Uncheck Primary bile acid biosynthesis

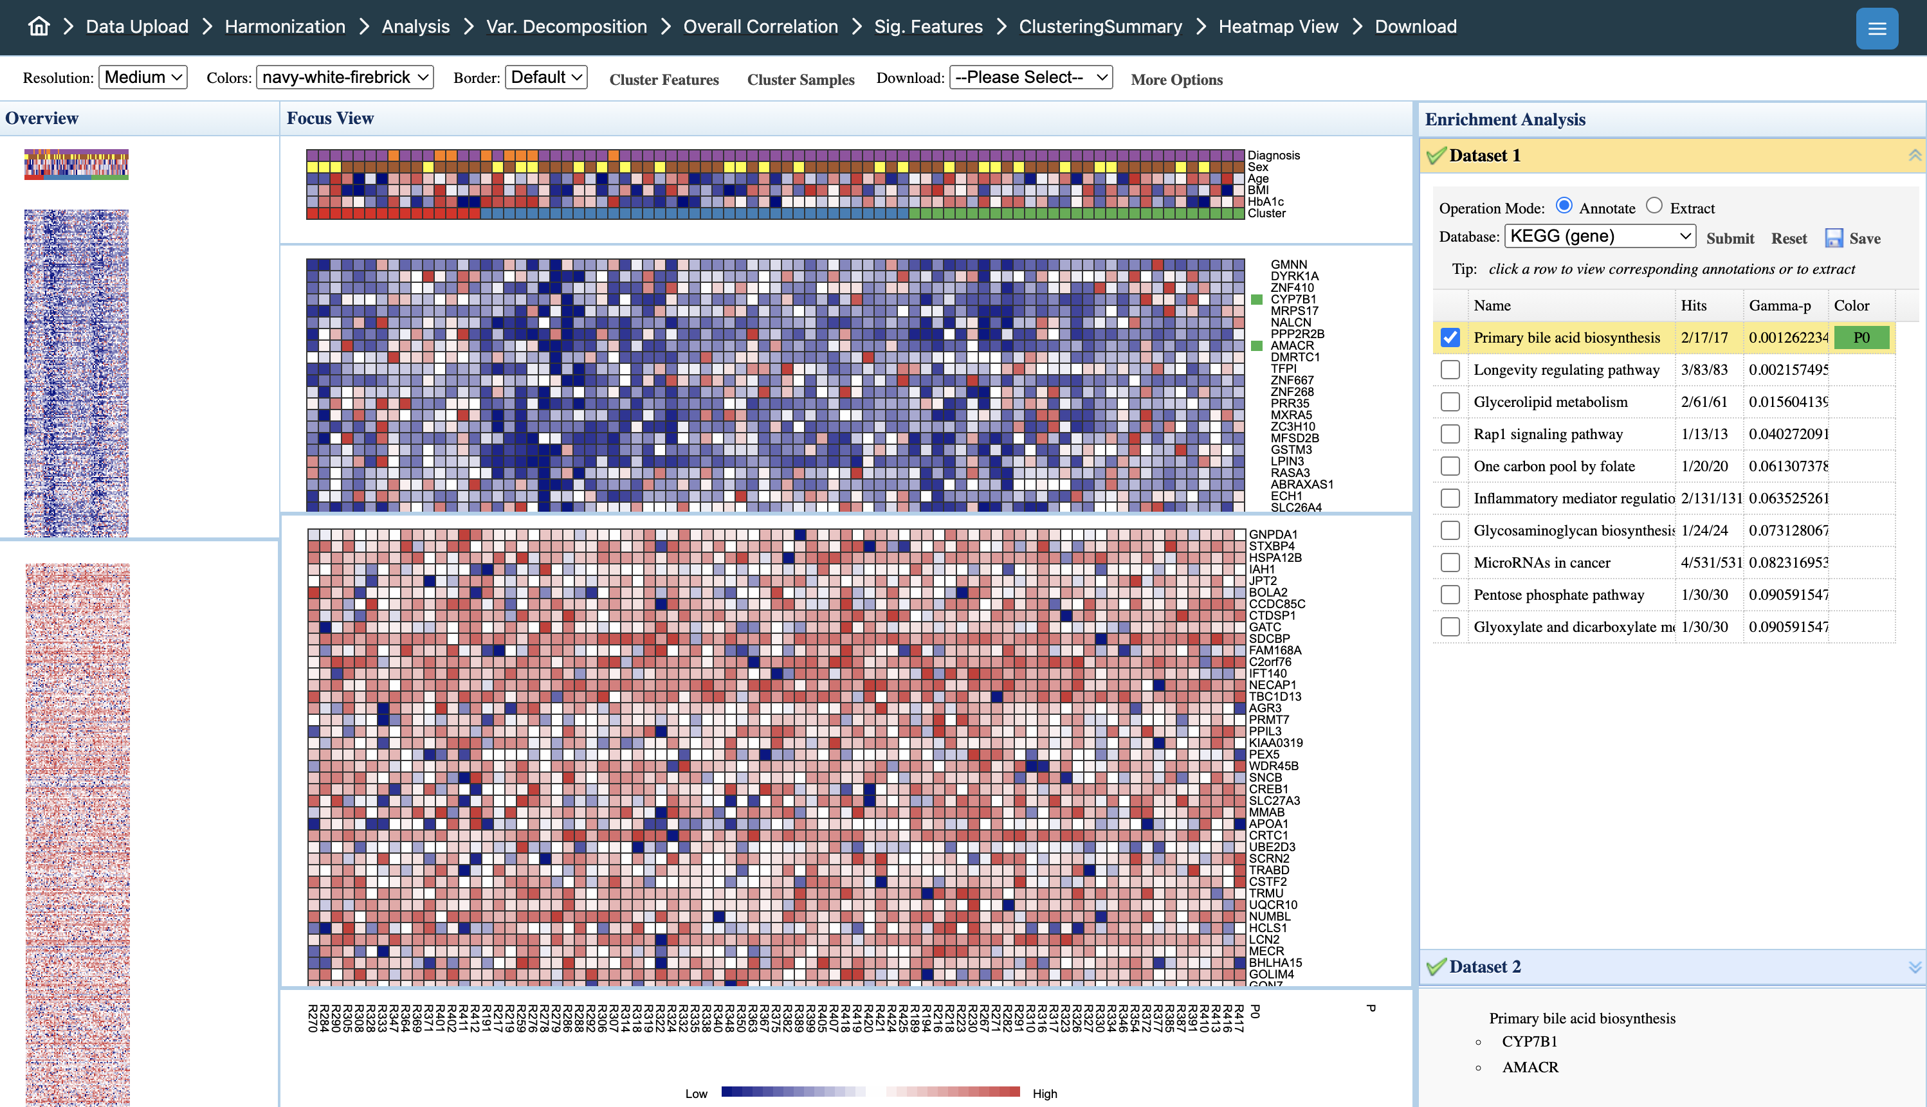(x=1450, y=337)
